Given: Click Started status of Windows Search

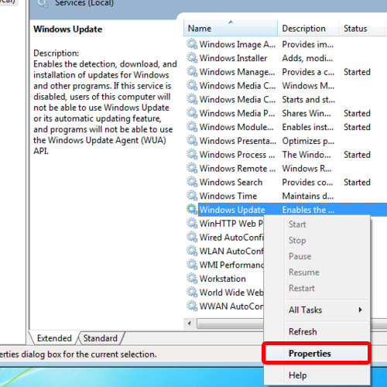Looking at the screenshot, I should (x=357, y=182).
